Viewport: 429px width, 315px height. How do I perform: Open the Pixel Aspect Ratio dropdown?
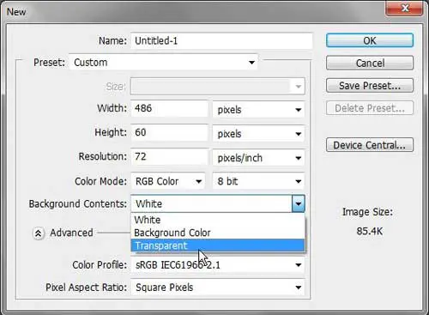click(x=218, y=288)
